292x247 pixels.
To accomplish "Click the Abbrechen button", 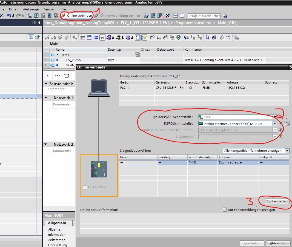I will pyautogui.click(x=278, y=243).
